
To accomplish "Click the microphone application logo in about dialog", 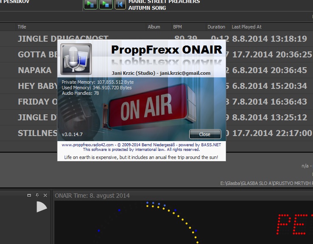I will point(76,59).
